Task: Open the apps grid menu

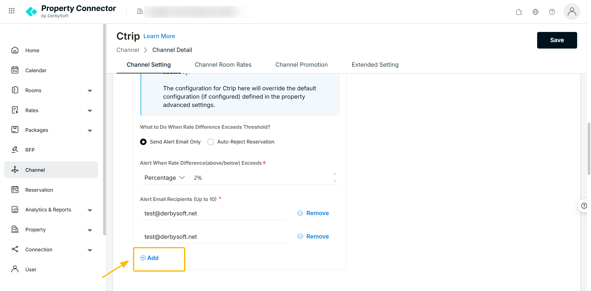Action: [x=12, y=11]
